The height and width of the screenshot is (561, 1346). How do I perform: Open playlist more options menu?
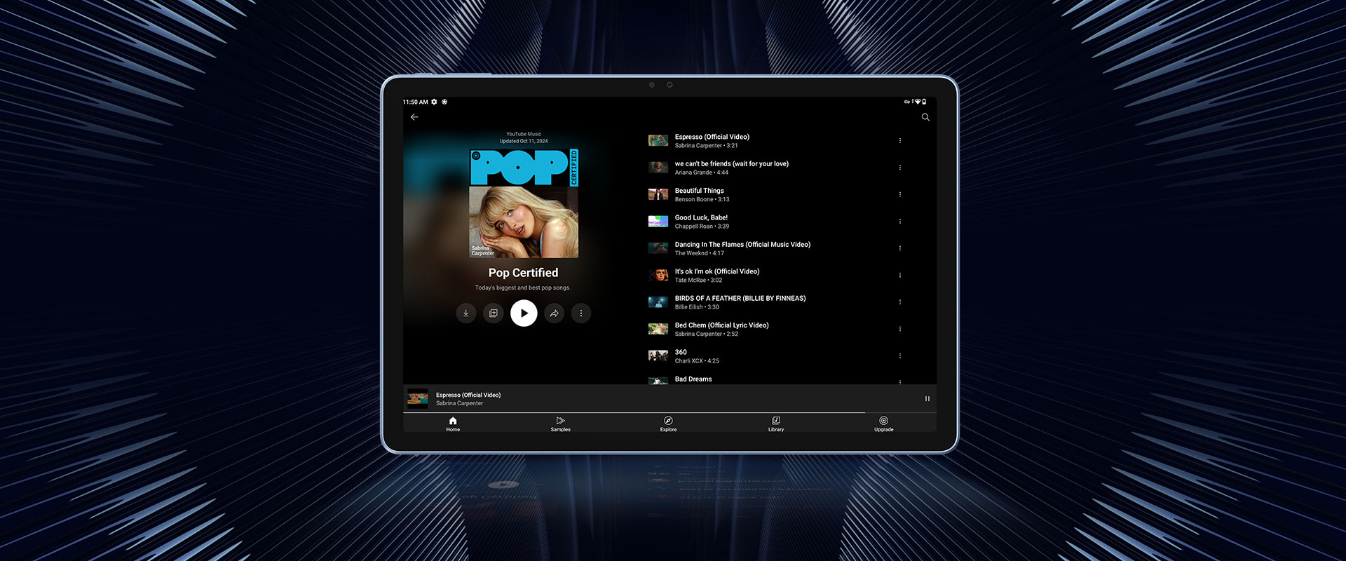pyautogui.click(x=581, y=313)
